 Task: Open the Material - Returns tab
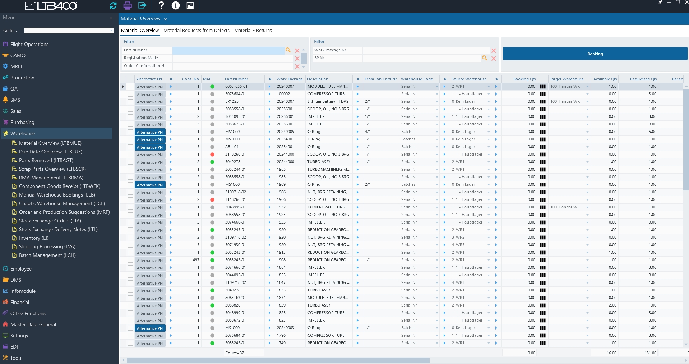[x=253, y=31]
